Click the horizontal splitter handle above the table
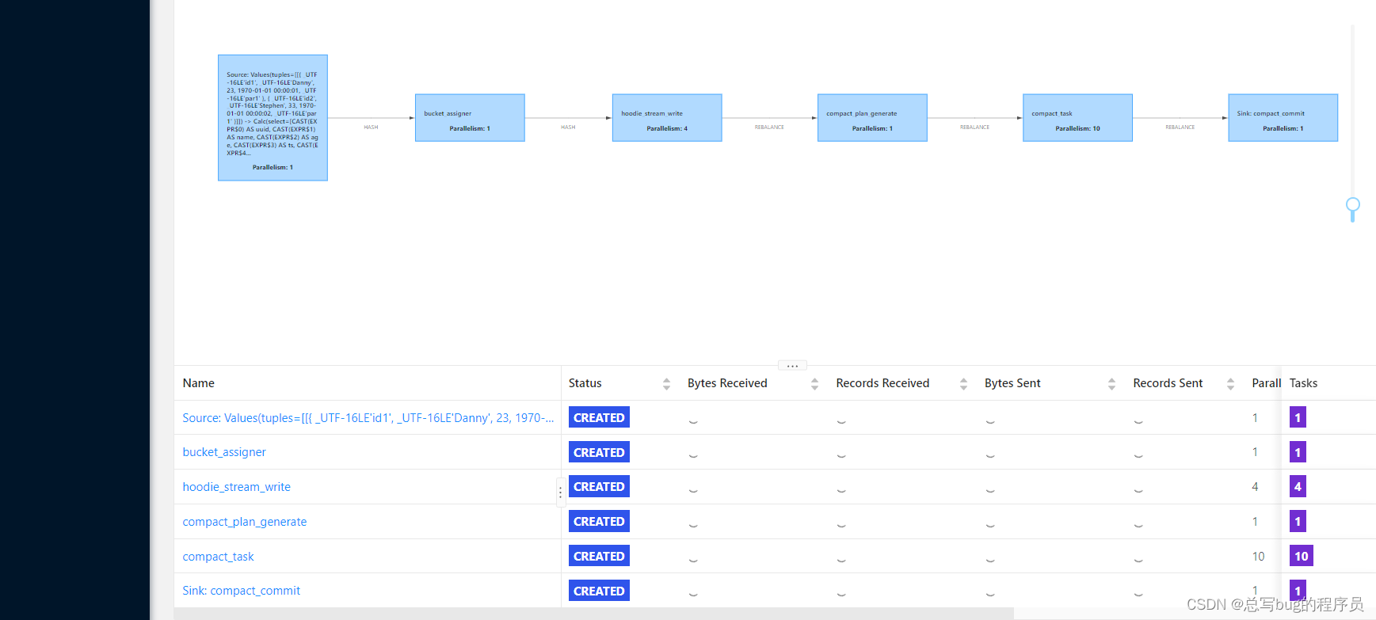1376x620 pixels. pos(792,366)
